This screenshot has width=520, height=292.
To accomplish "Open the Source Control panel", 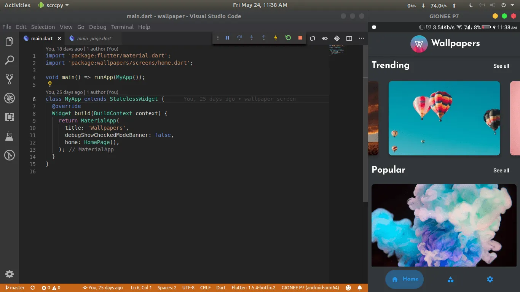I will pos(10,79).
